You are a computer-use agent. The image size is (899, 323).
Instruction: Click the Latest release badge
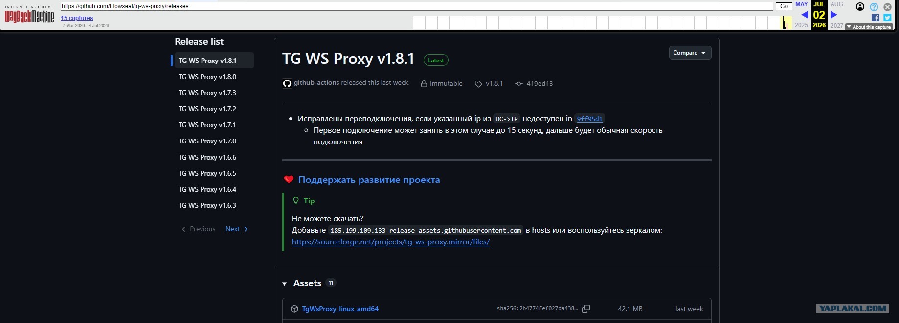(x=436, y=61)
